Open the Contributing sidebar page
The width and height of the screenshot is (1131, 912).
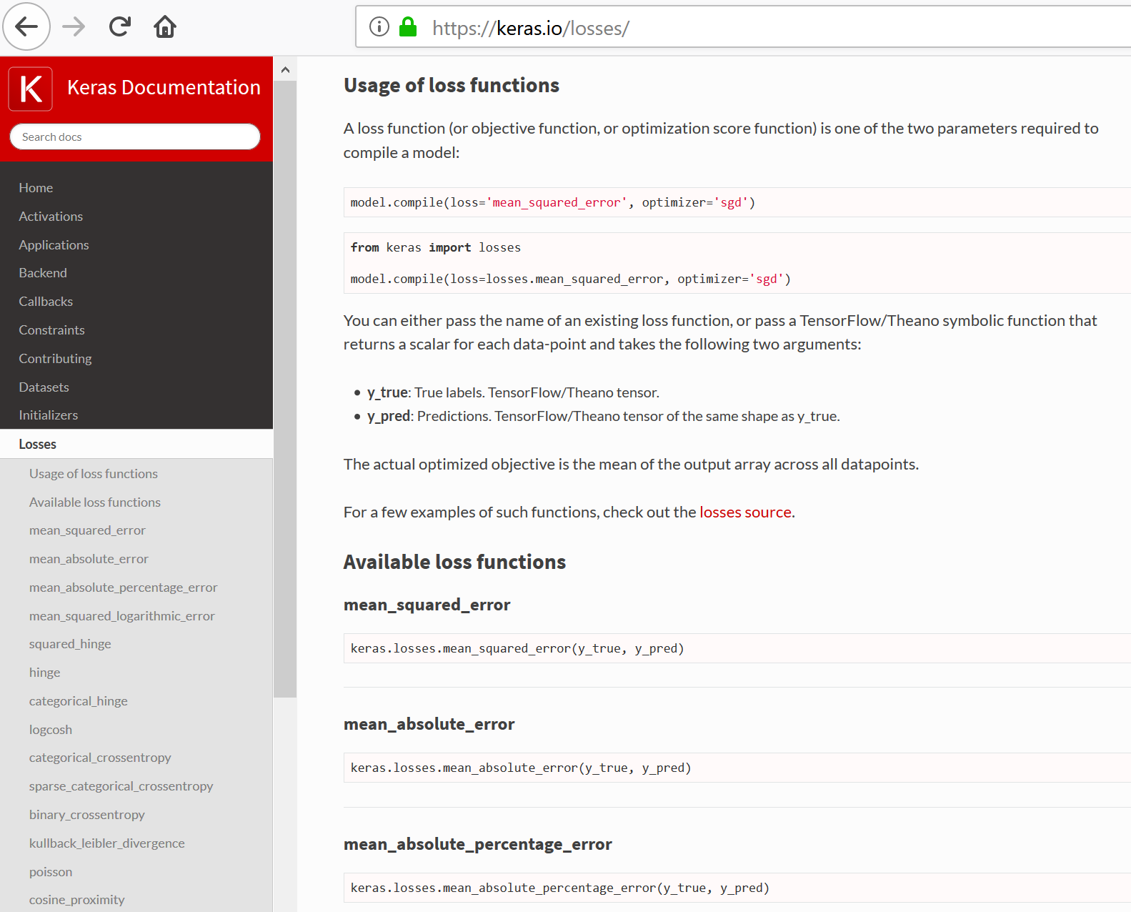(55, 359)
